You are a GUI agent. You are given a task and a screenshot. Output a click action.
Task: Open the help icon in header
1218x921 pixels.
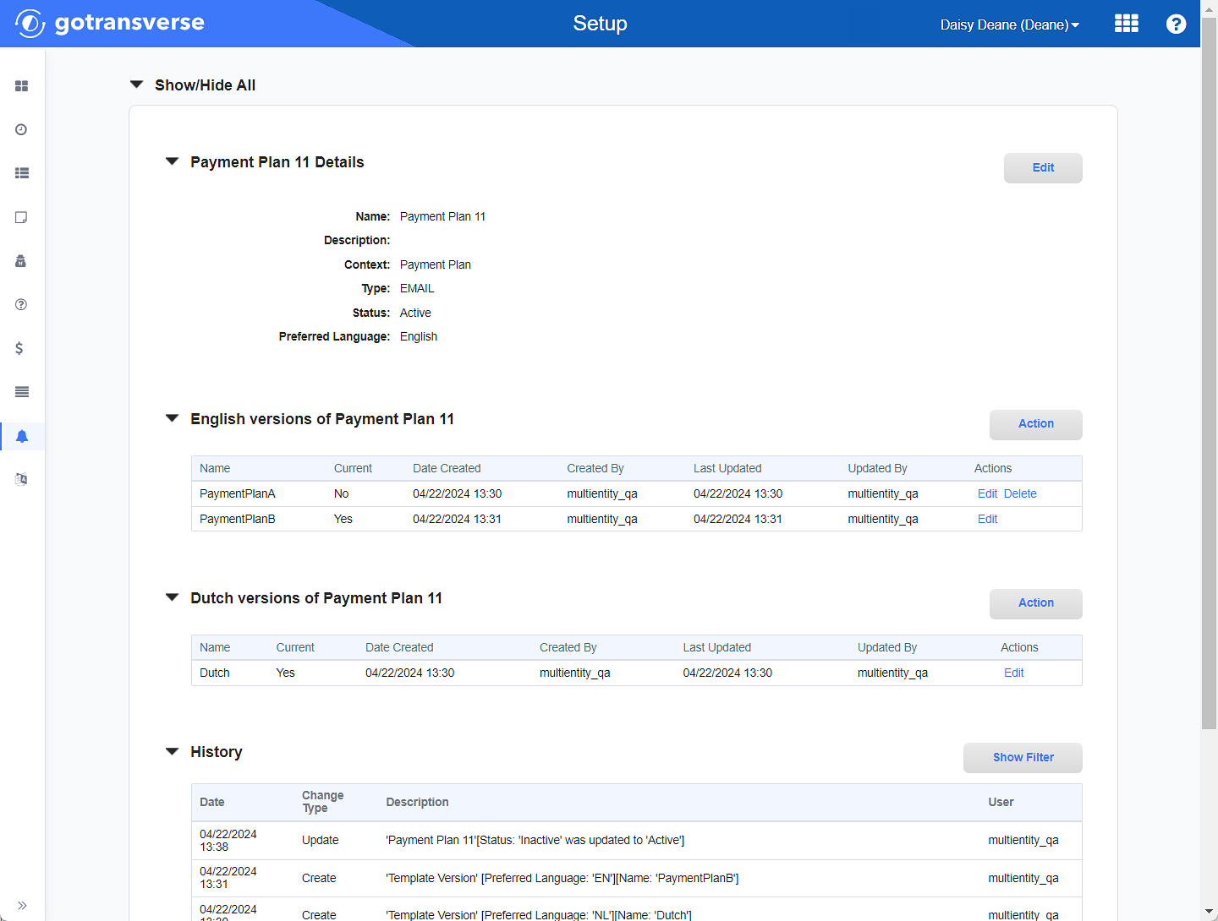click(1176, 24)
